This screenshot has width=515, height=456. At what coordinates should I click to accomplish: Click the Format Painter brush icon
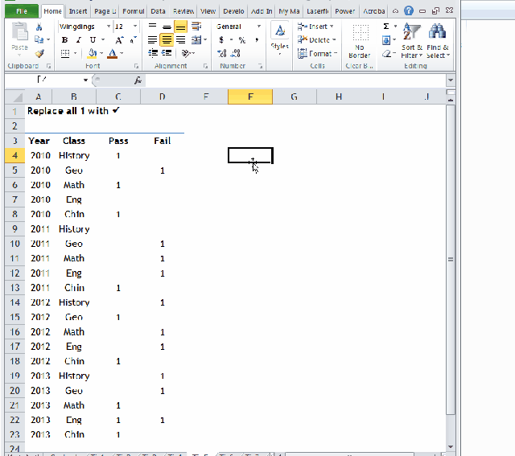[x=39, y=53]
